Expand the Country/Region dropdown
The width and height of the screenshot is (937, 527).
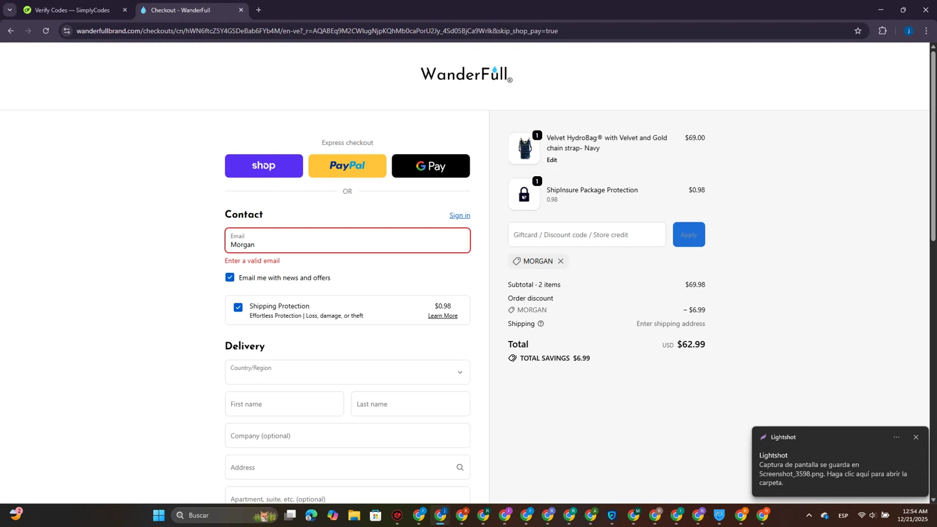pyautogui.click(x=347, y=372)
